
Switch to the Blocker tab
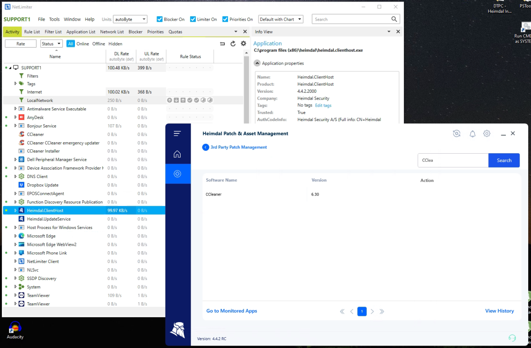tap(136, 32)
